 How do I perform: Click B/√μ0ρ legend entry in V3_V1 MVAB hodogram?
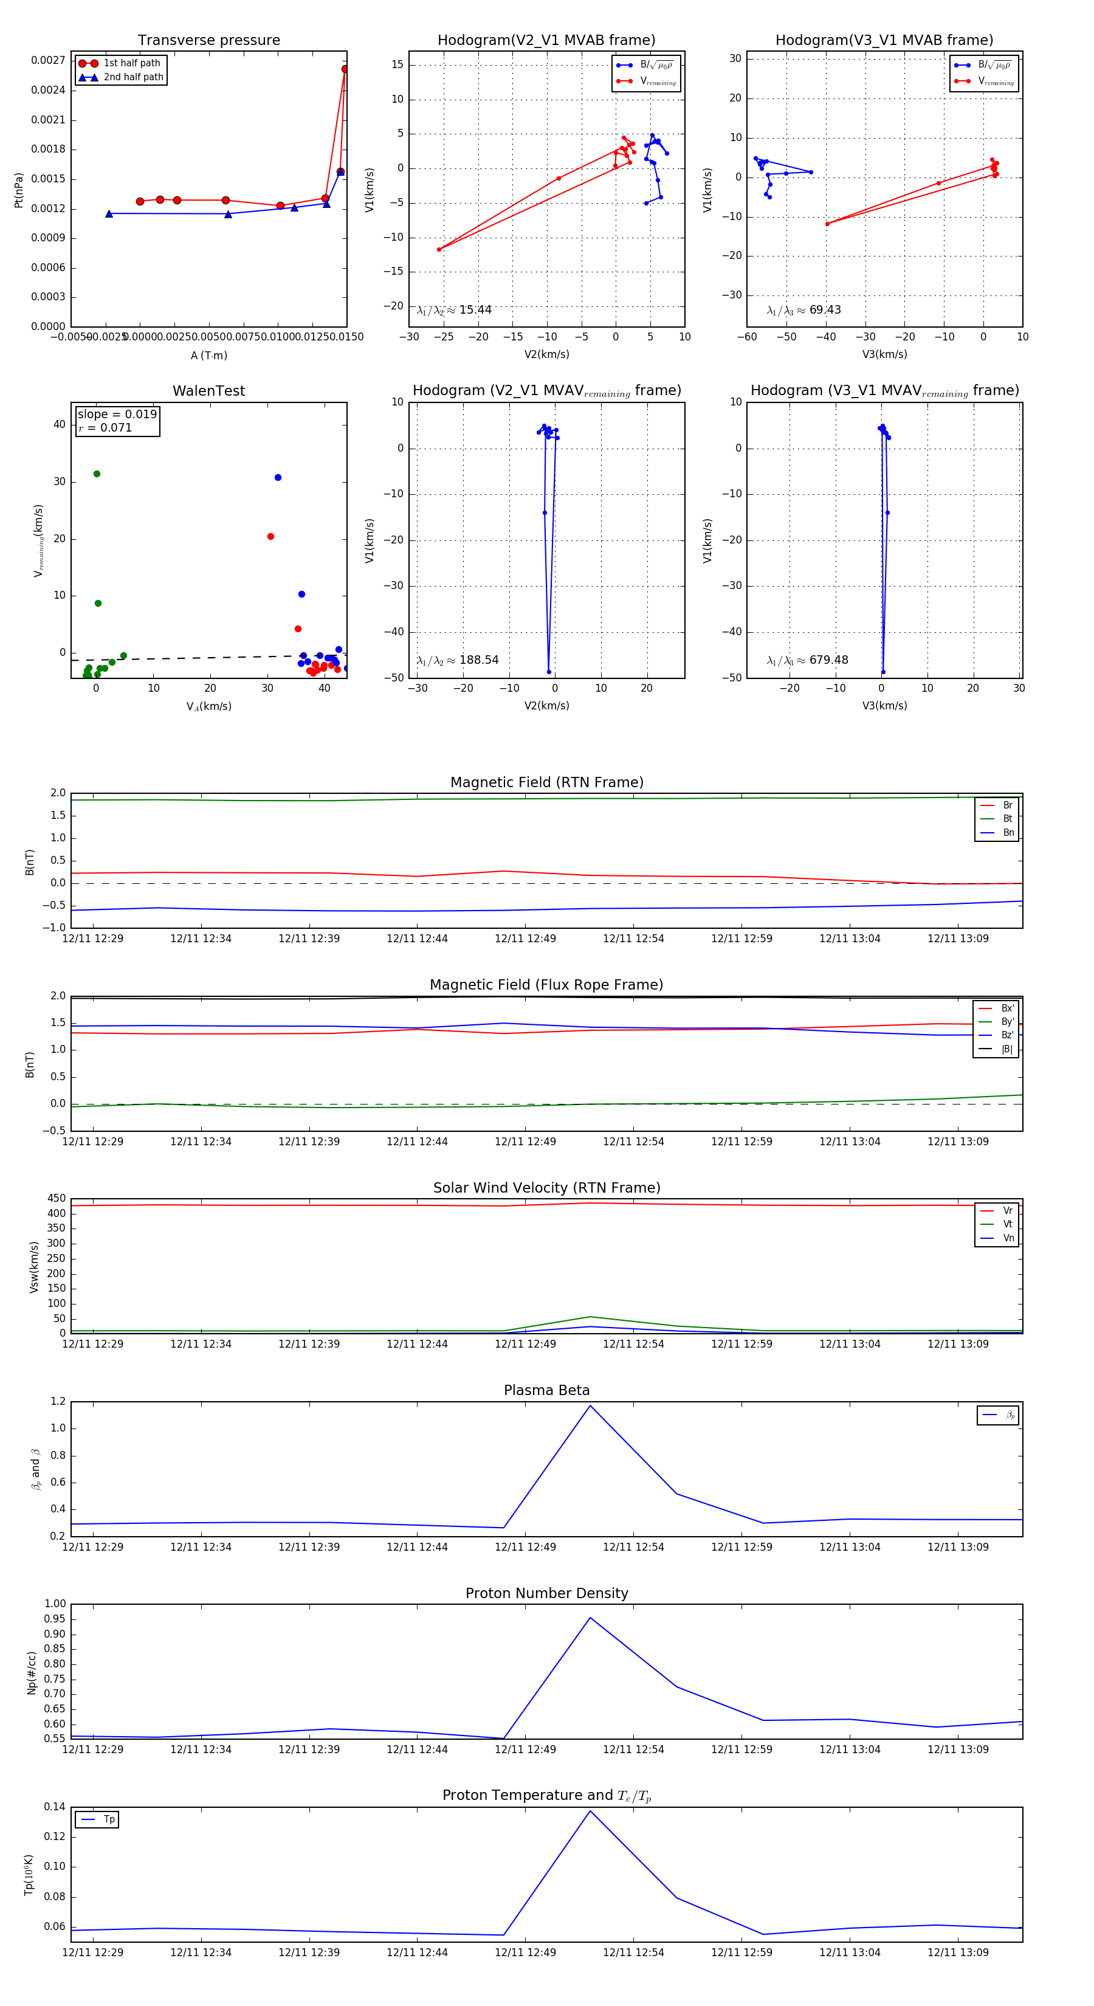point(983,64)
